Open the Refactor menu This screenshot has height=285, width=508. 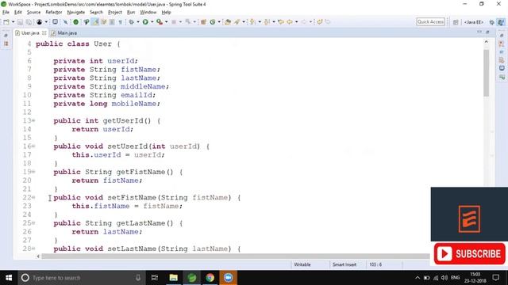(x=54, y=13)
